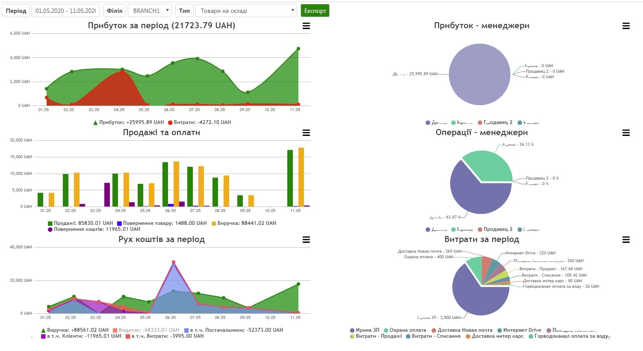This screenshot has height=351, width=643.
Task: Hide the Охрана оплата slice via legend
Action: (407, 330)
